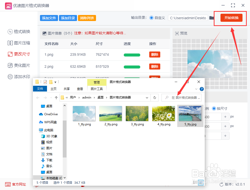Click the output directory folder icon
The width and height of the screenshot is (250, 190).
coord(211,18)
